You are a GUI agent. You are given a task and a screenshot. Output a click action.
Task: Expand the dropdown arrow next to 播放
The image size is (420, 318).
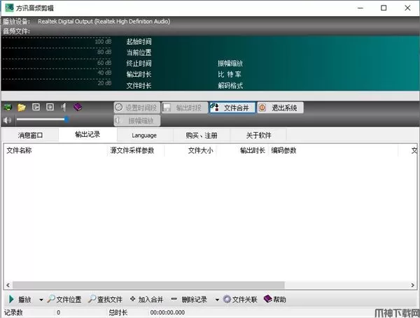click(41, 300)
